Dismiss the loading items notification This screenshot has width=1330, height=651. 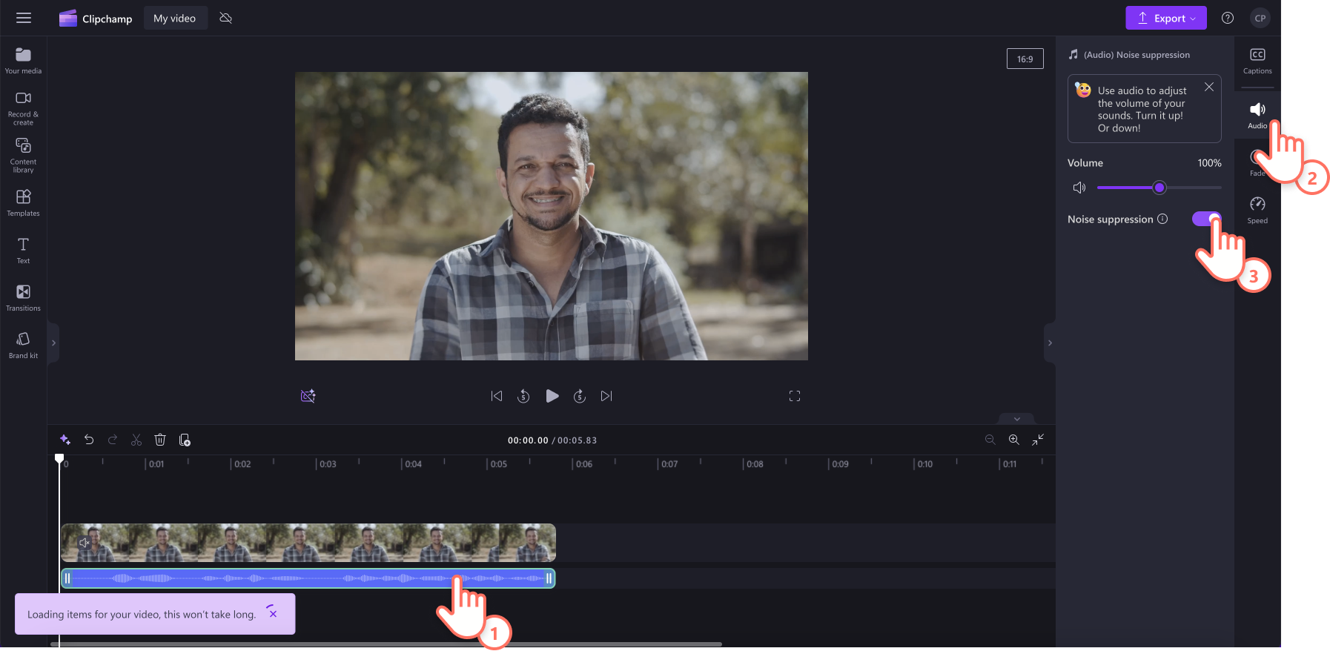(273, 614)
